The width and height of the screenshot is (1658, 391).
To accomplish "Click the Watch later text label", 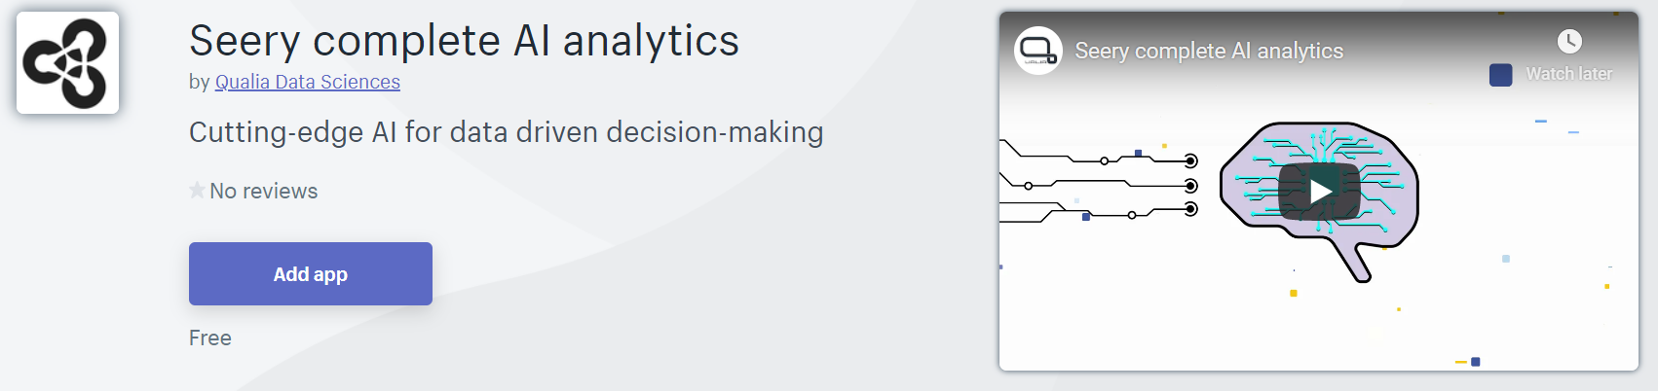I will pyautogui.click(x=1568, y=74).
